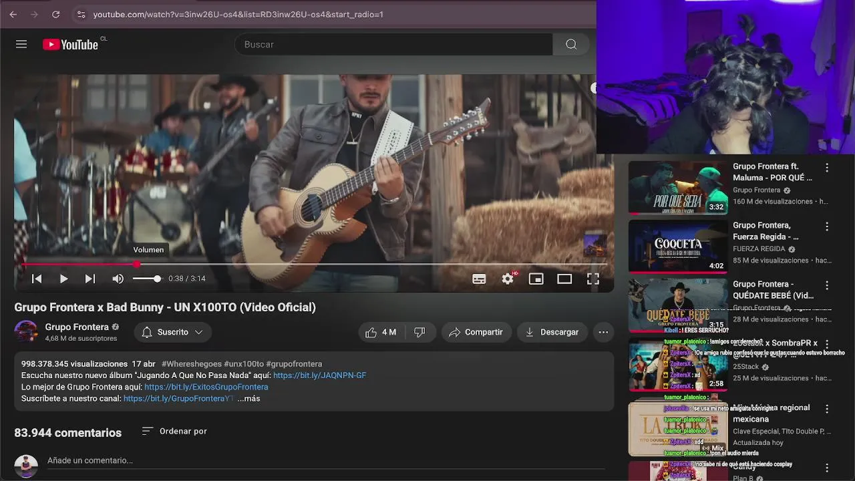
Task: Dislike the video with thumbs down
Action: pyautogui.click(x=419, y=332)
